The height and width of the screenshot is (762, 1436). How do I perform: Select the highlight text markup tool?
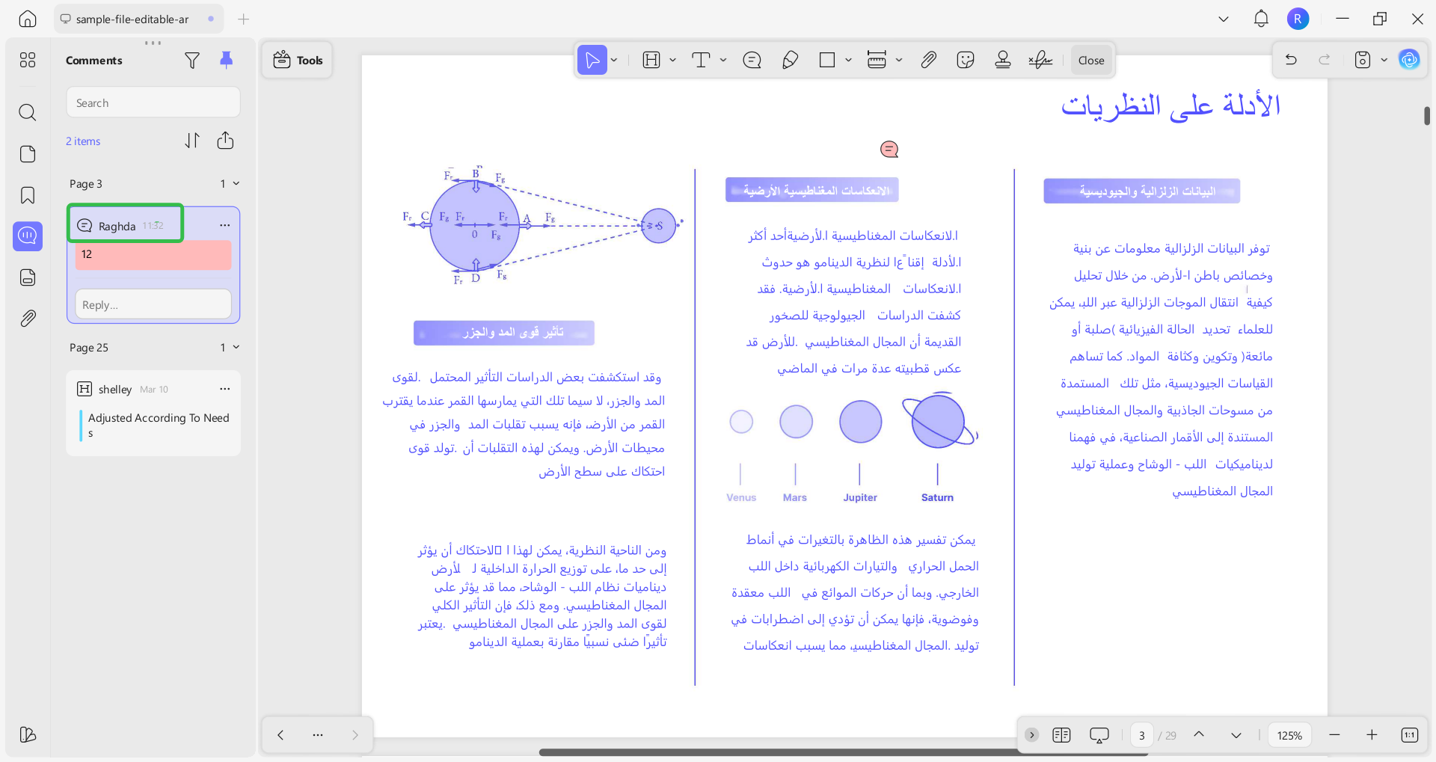[x=651, y=61]
